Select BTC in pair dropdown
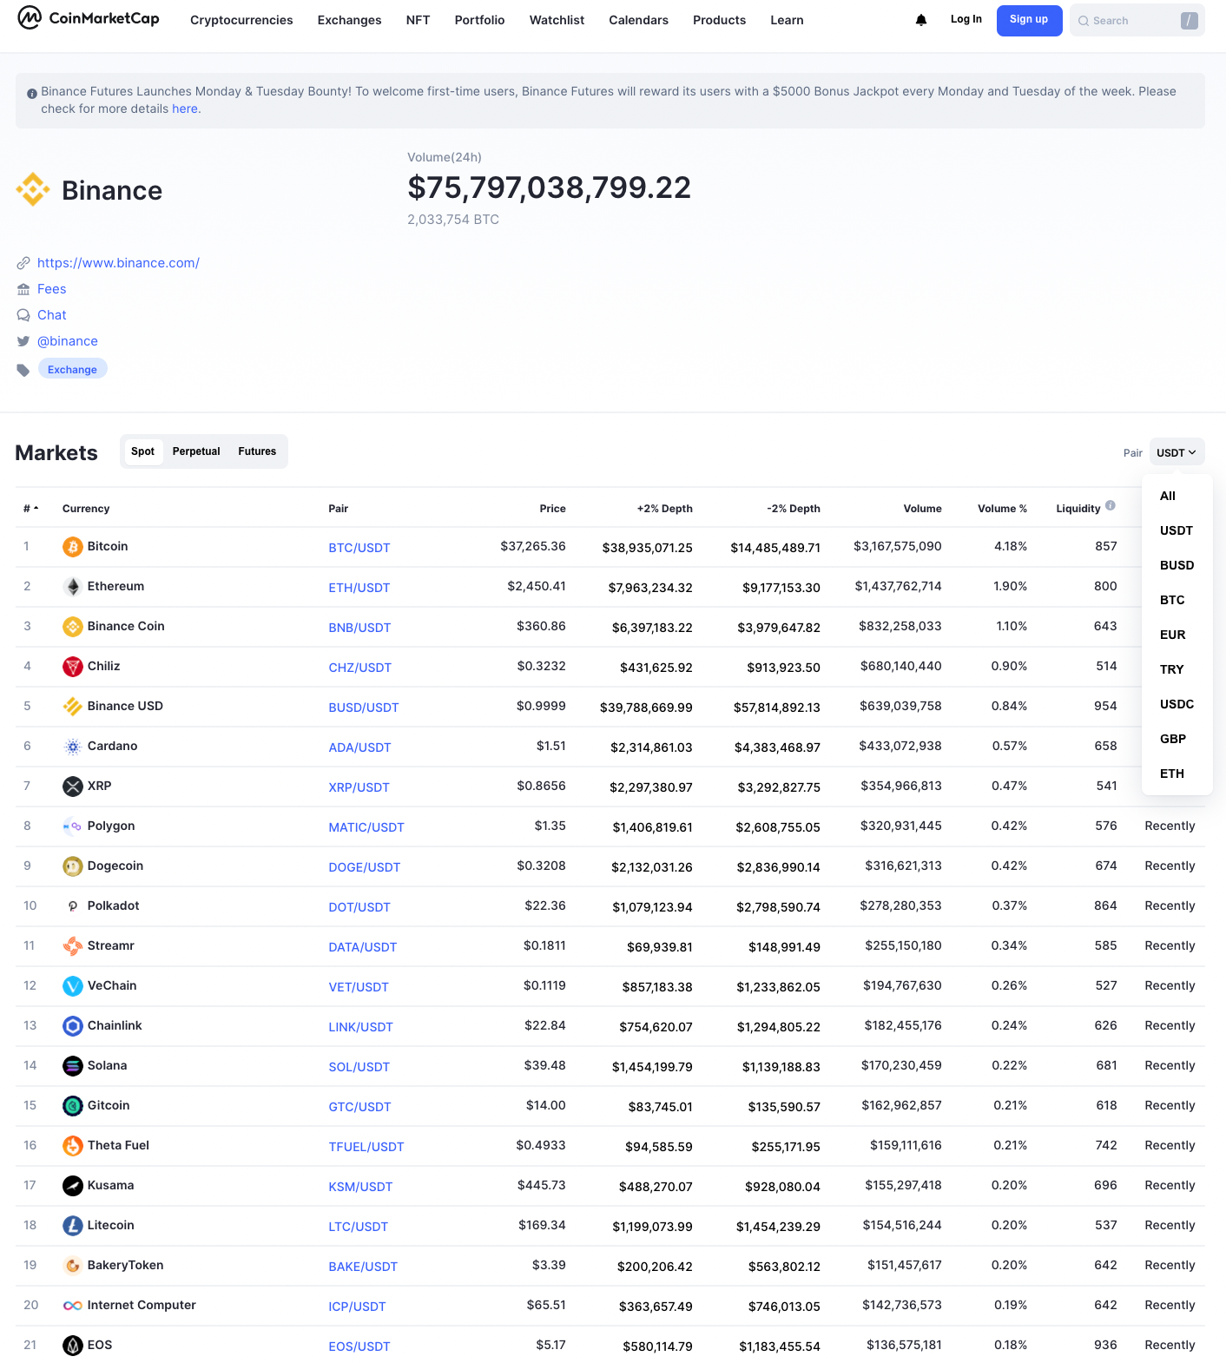Image resolution: width=1226 pixels, height=1363 pixels. click(1172, 600)
